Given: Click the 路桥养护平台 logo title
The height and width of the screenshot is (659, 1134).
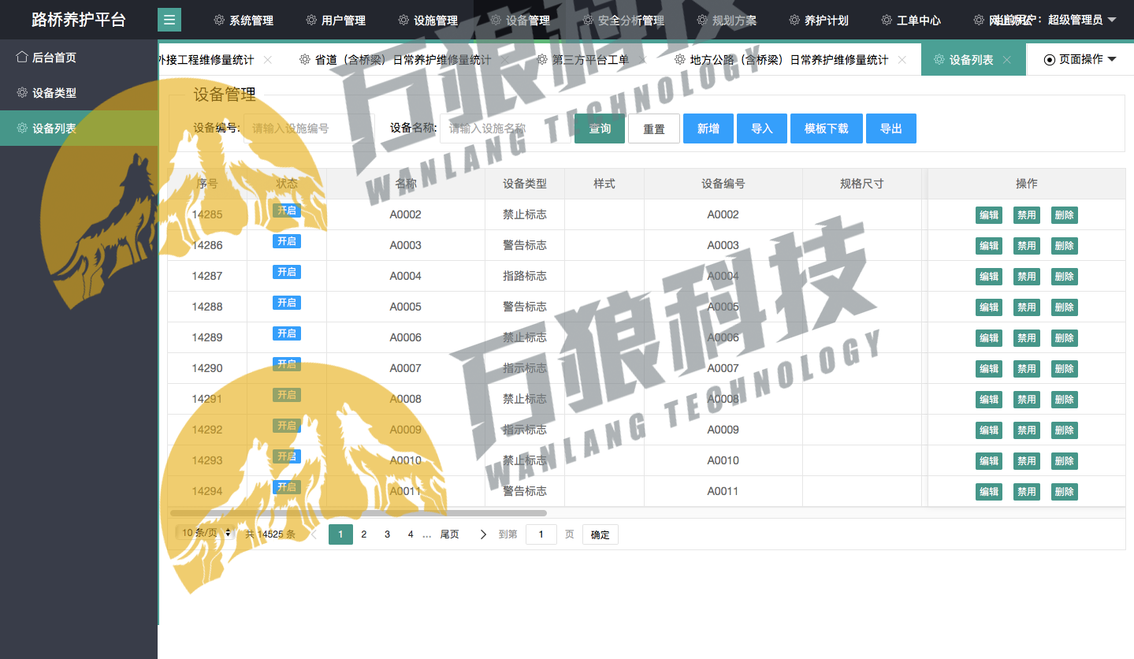Looking at the screenshot, I should pyautogui.click(x=79, y=20).
